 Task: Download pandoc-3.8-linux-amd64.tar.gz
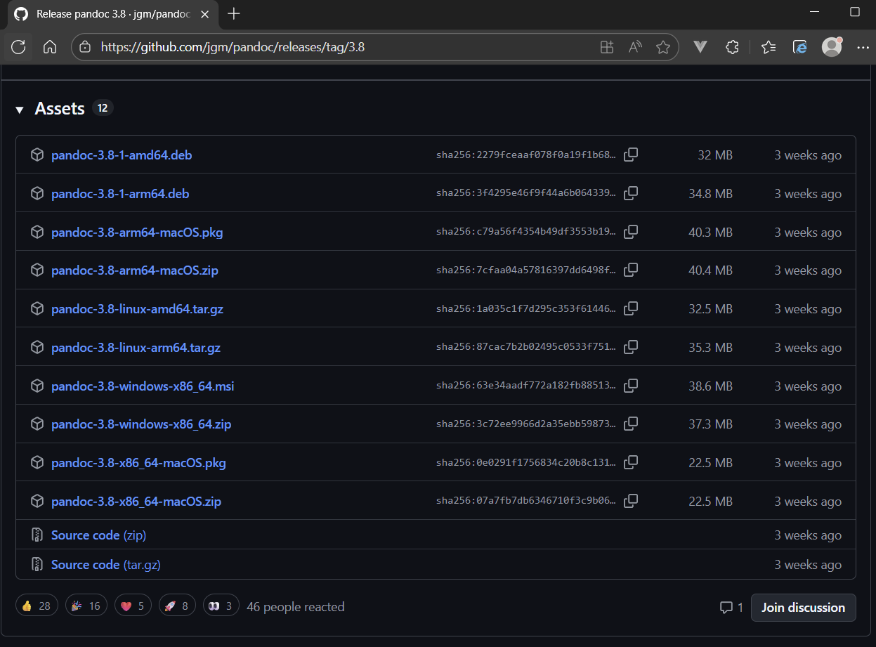[x=137, y=309]
